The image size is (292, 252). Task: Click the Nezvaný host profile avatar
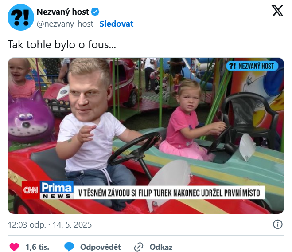coord(21,17)
